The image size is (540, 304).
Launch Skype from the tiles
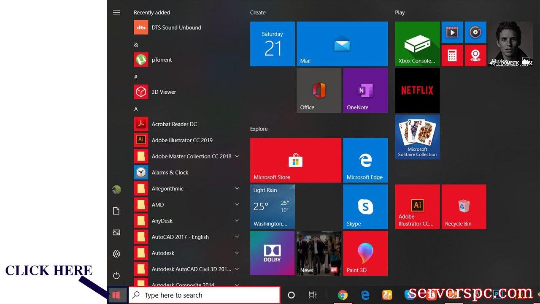coord(365,207)
